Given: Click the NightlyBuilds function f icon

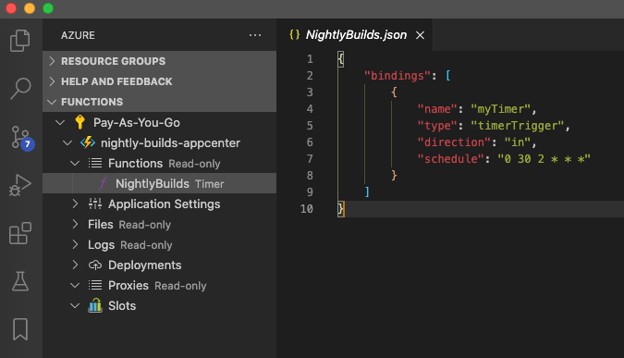Looking at the screenshot, I should pos(103,183).
